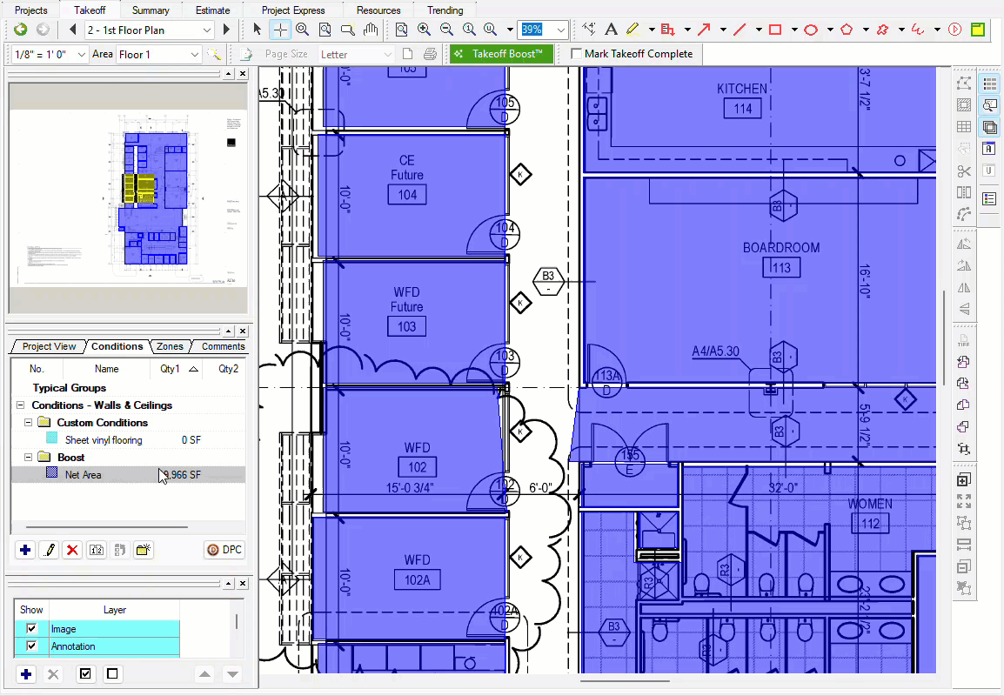Select the red Polygon annotation tool
Image resolution: width=1004 pixels, height=696 pixels.
(847, 30)
